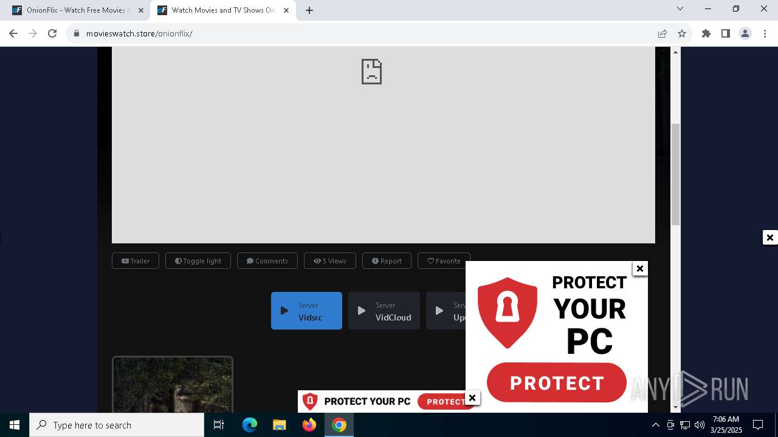The height and width of the screenshot is (437, 778).
Task: Click the forward navigation arrow
Action: [x=33, y=33]
